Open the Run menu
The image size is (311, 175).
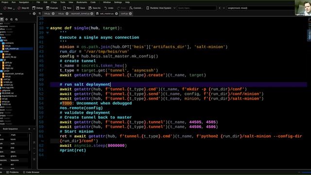click(14, 2)
